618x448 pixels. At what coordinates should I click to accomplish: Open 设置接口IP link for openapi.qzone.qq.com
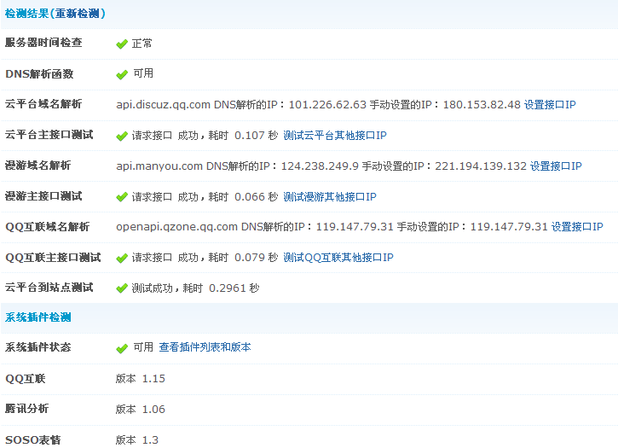pyautogui.click(x=577, y=227)
